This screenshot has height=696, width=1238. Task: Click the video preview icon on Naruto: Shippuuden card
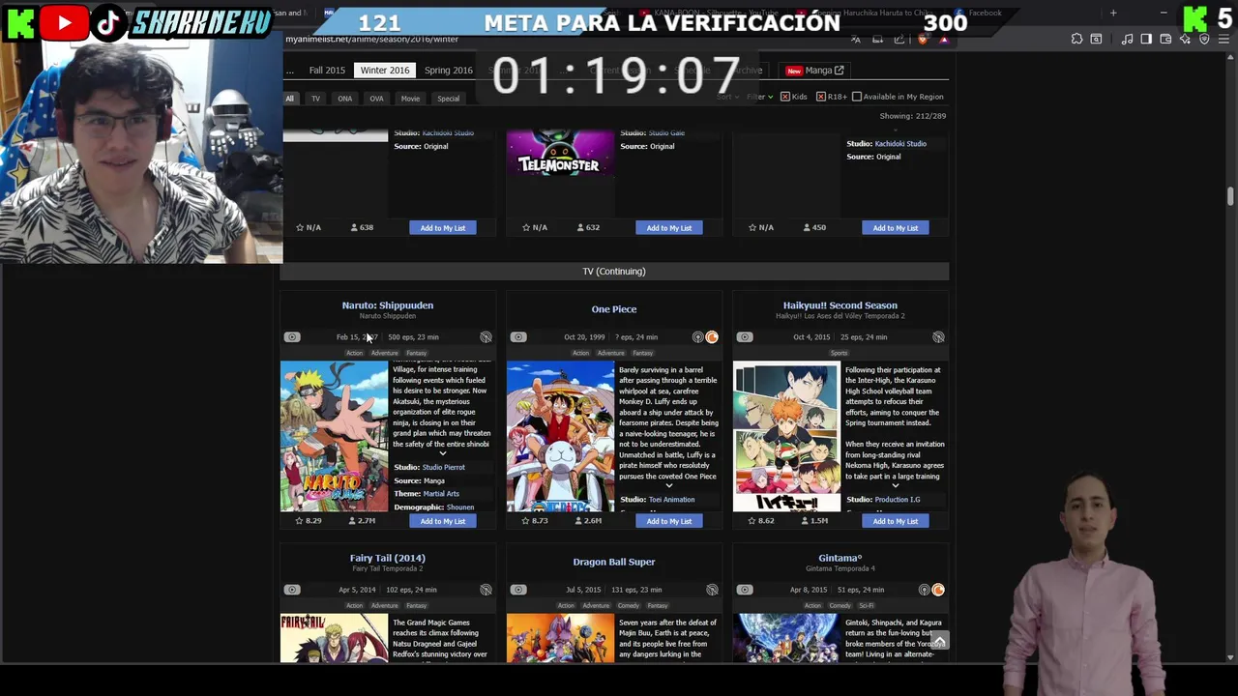[292, 337]
